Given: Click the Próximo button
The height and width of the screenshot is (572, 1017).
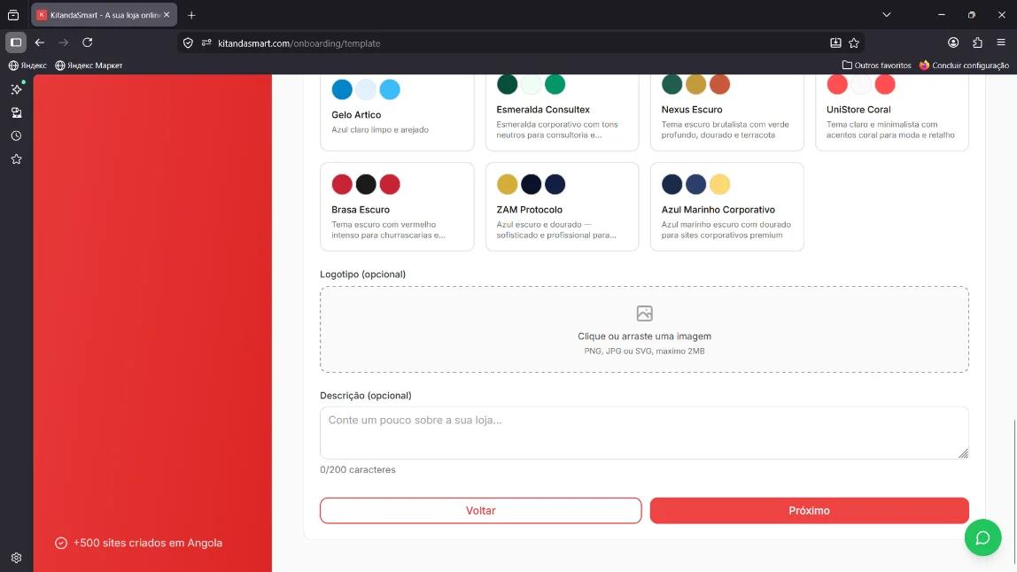Looking at the screenshot, I should click(x=810, y=510).
